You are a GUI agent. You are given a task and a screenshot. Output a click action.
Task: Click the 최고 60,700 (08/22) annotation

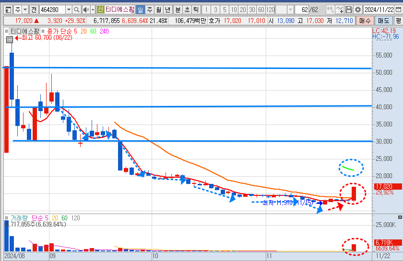coord(44,38)
